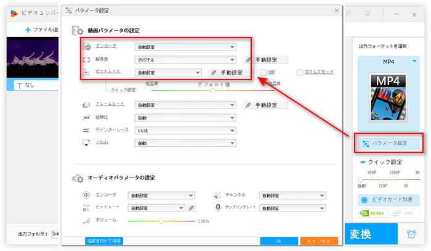Select the なし subtitle field under the video
The height and width of the screenshot is (251, 431).
tap(34, 85)
